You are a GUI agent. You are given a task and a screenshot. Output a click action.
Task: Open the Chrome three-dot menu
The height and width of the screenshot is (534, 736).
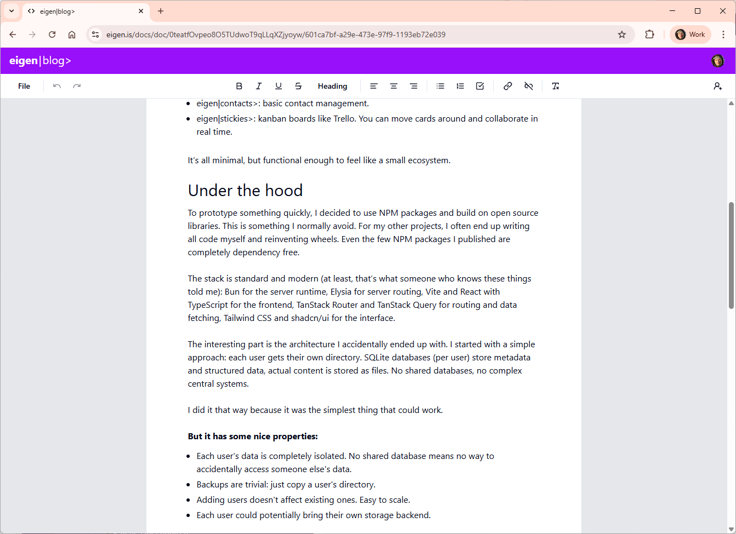pos(723,35)
